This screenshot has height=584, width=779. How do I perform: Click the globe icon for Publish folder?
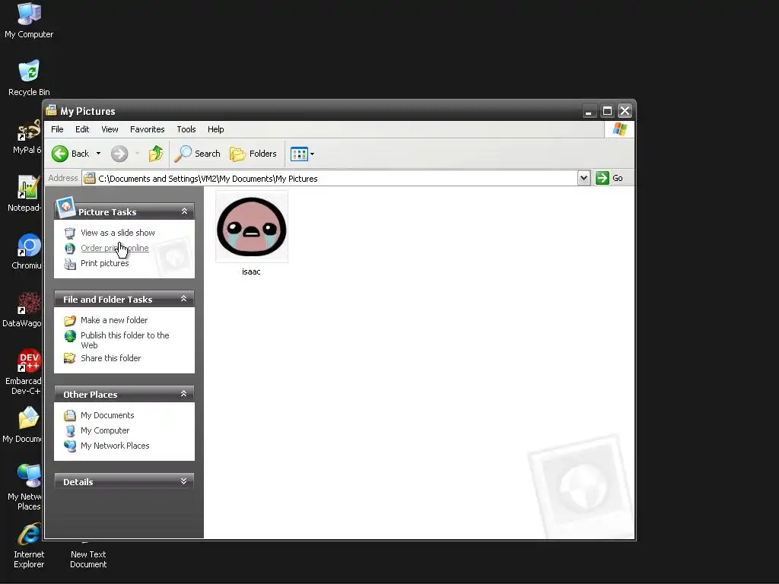(x=70, y=336)
